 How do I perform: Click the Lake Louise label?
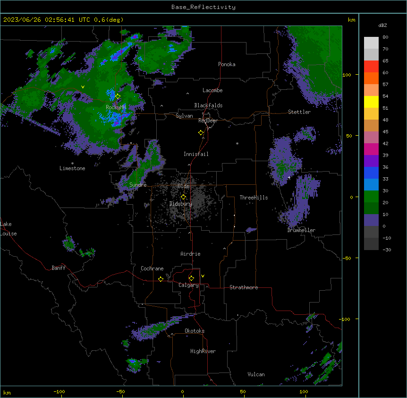8,229
